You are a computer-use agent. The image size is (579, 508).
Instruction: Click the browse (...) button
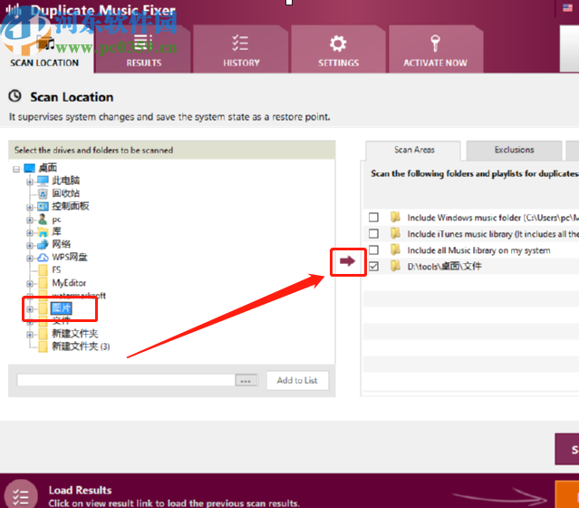246,380
